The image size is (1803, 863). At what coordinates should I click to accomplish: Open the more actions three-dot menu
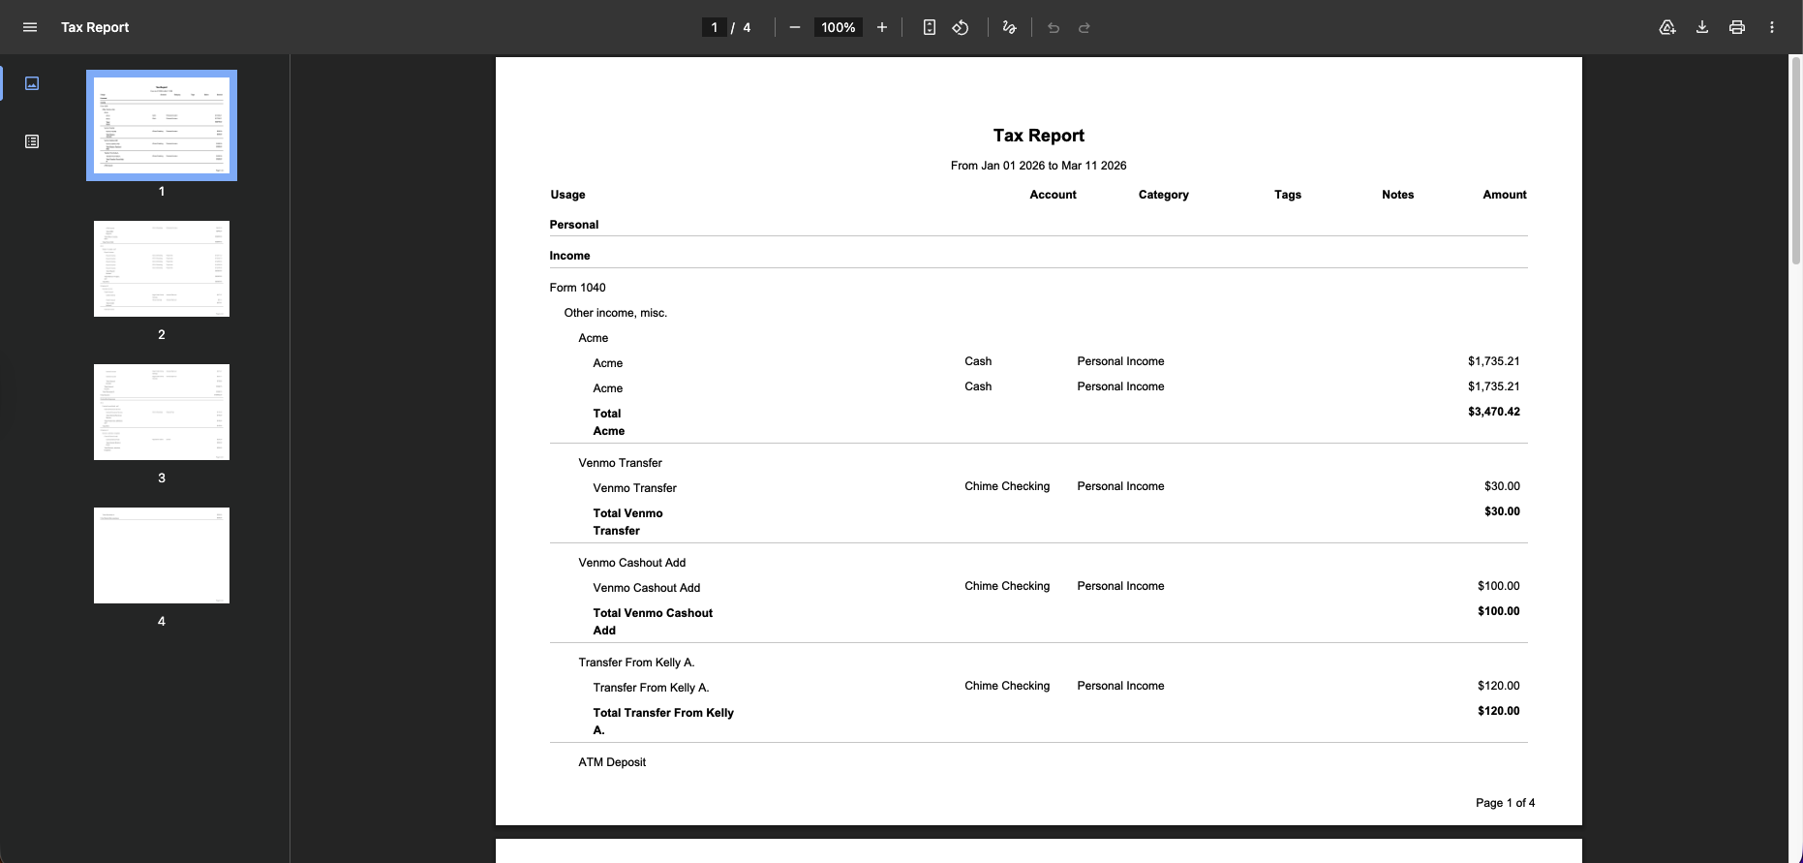click(1772, 27)
